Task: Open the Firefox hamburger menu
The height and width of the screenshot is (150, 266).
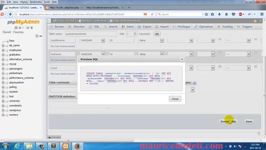Action: coord(262,14)
